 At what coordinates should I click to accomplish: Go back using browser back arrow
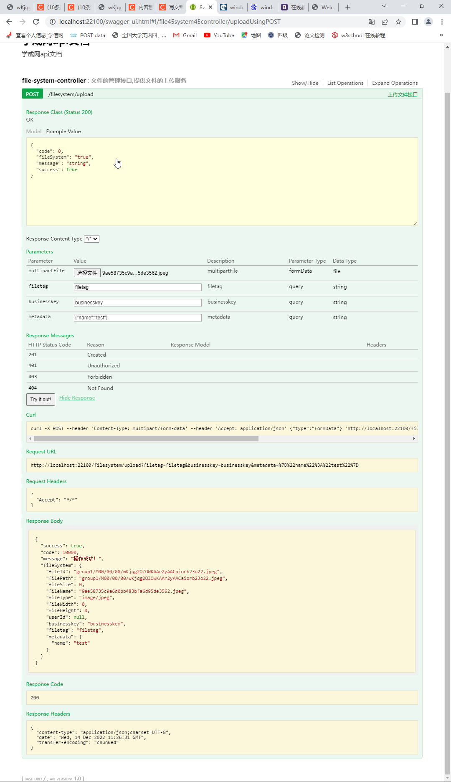[9, 22]
